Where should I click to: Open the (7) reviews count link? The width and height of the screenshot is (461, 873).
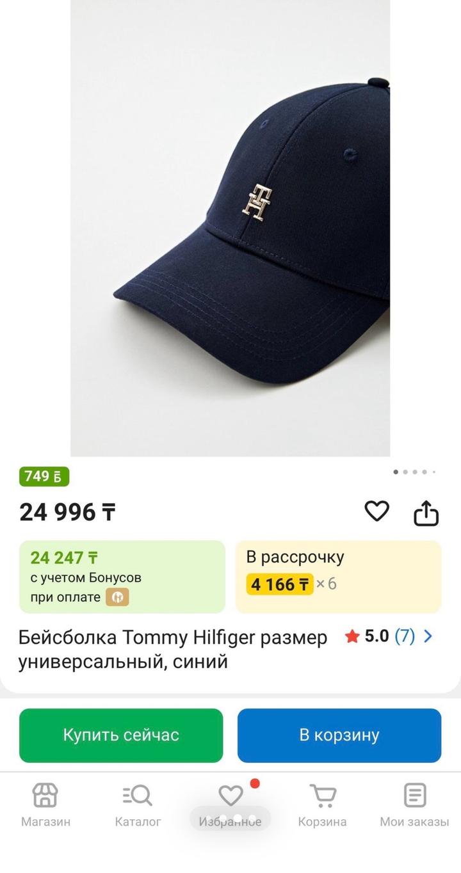point(405,636)
